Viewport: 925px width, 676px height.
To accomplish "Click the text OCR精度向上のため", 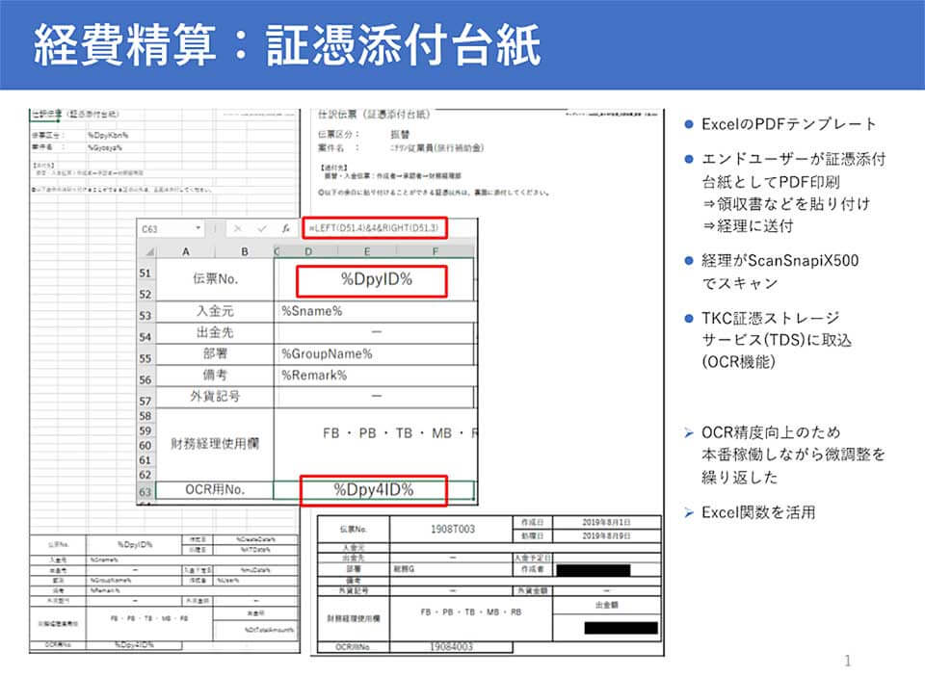I will pyautogui.click(x=771, y=432).
